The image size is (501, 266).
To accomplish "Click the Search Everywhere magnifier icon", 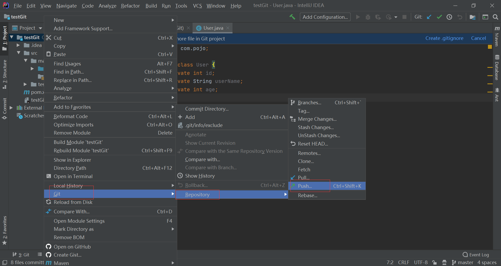I will point(495,17).
